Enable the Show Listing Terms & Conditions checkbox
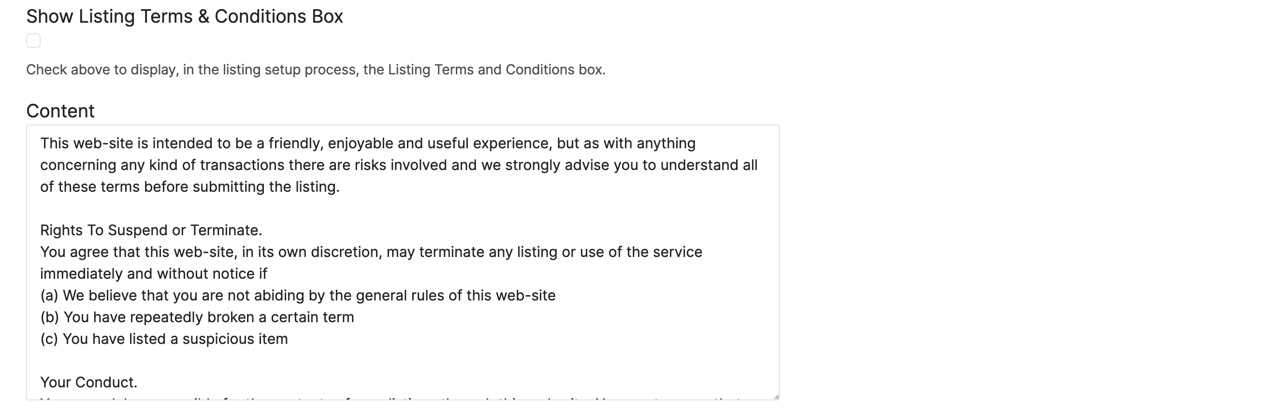1276x413 pixels. 33,41
